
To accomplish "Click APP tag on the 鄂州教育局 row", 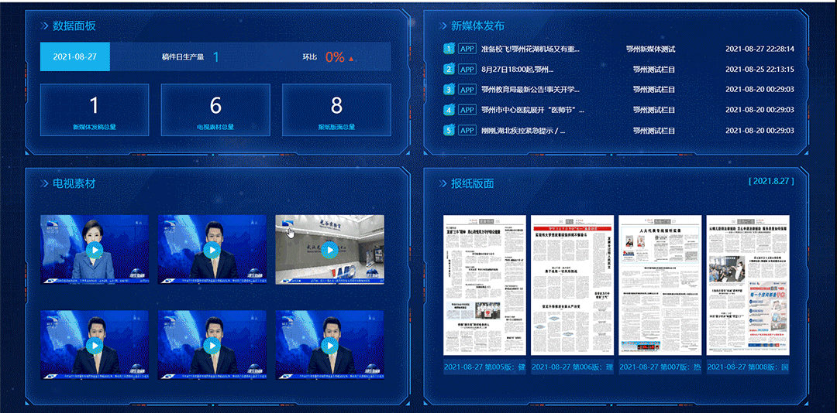I will point(467,90).
